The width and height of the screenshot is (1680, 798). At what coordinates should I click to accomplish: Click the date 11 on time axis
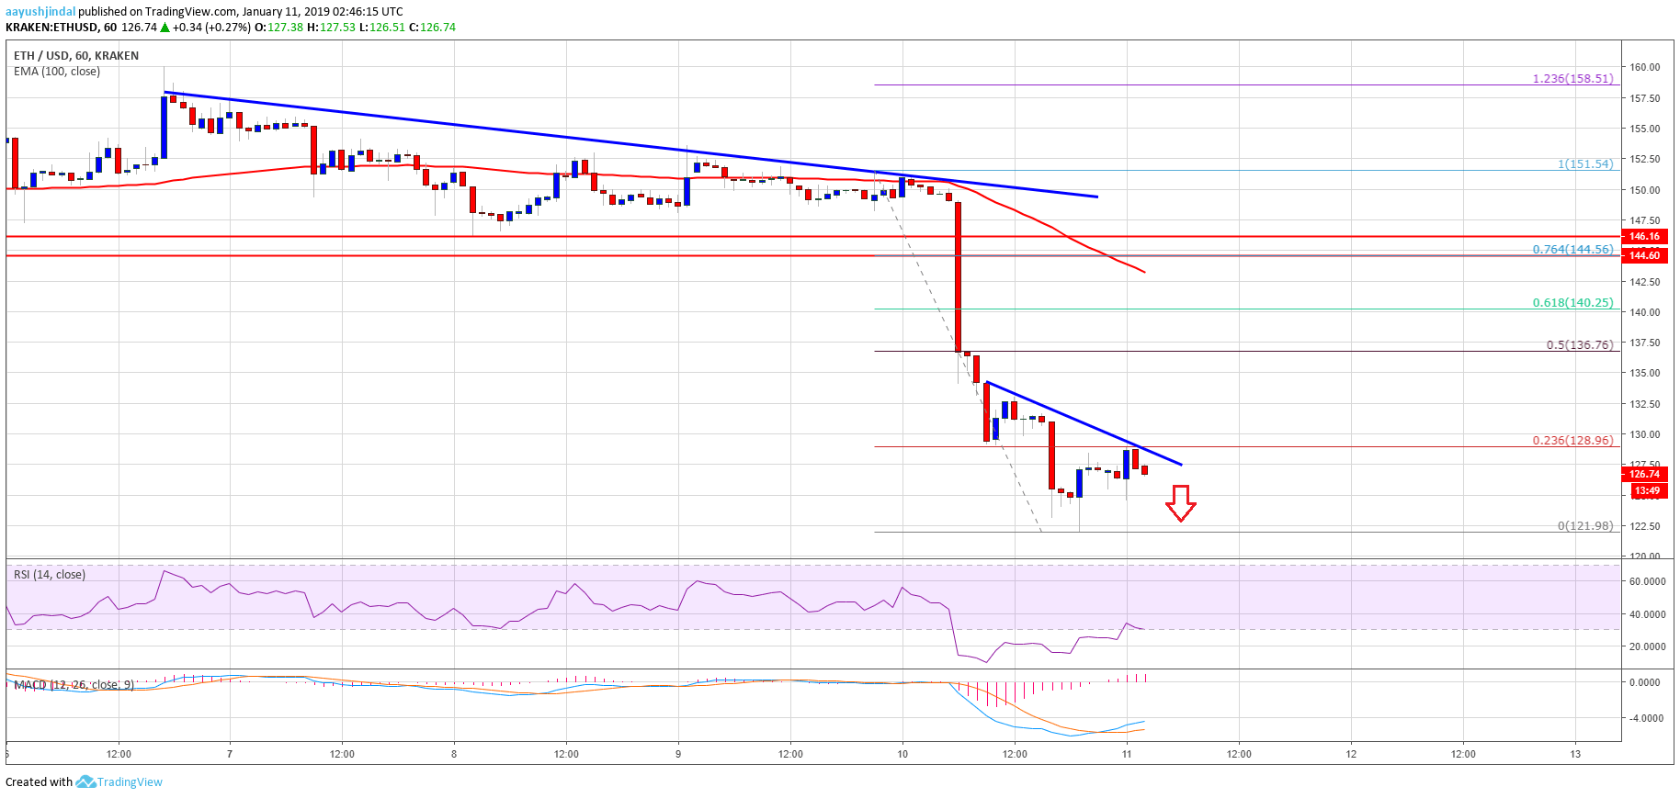[x=1127, y=754]
